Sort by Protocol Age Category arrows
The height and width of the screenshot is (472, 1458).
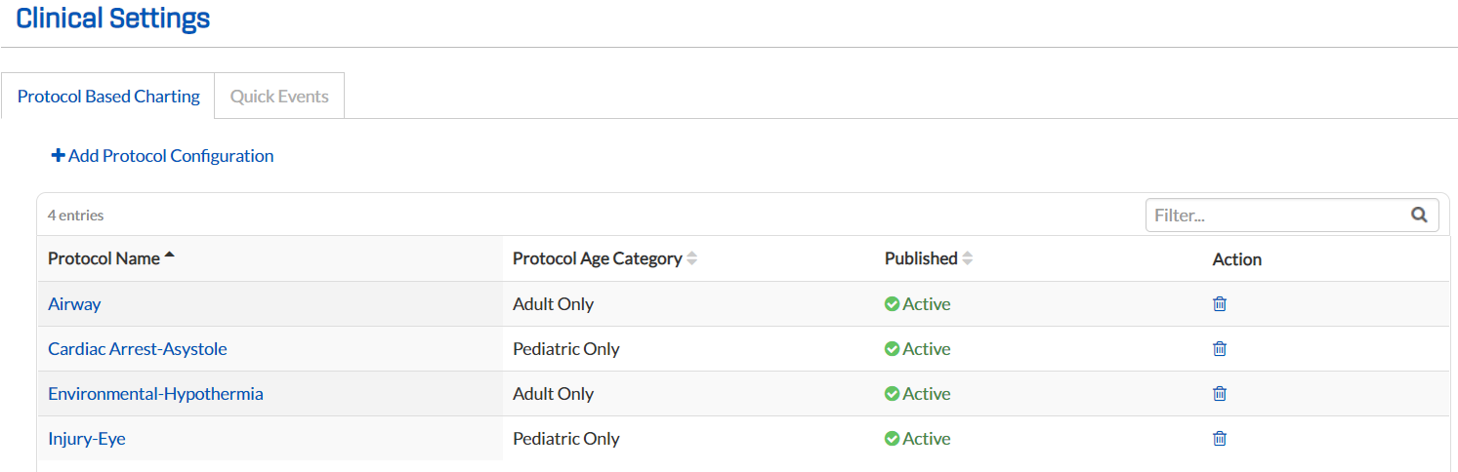[x=692, y=259]
